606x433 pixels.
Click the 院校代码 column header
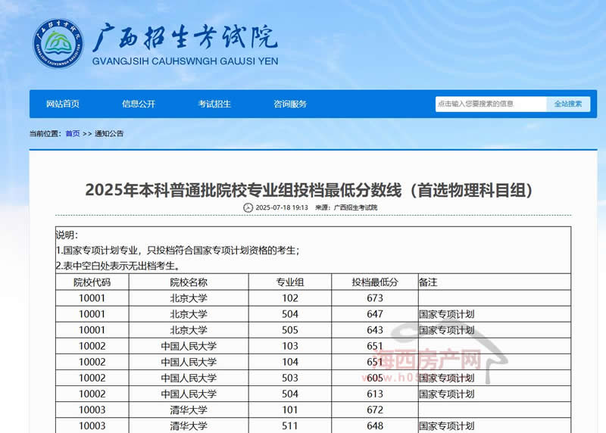[x=92, y=282]
